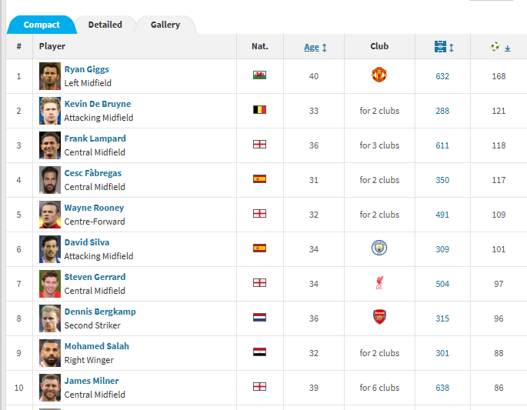
Task: Click the Liverpool club crest
Action: click(379, 282)
